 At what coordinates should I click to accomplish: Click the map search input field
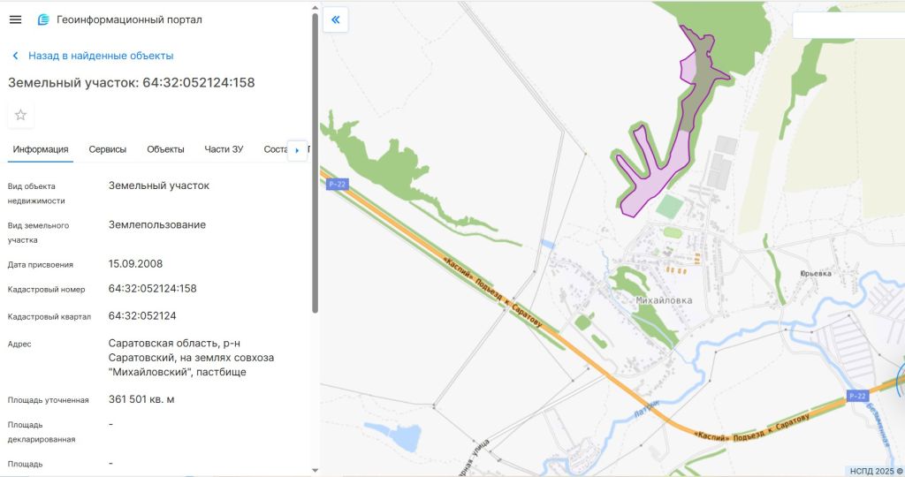tap(848, 25)
